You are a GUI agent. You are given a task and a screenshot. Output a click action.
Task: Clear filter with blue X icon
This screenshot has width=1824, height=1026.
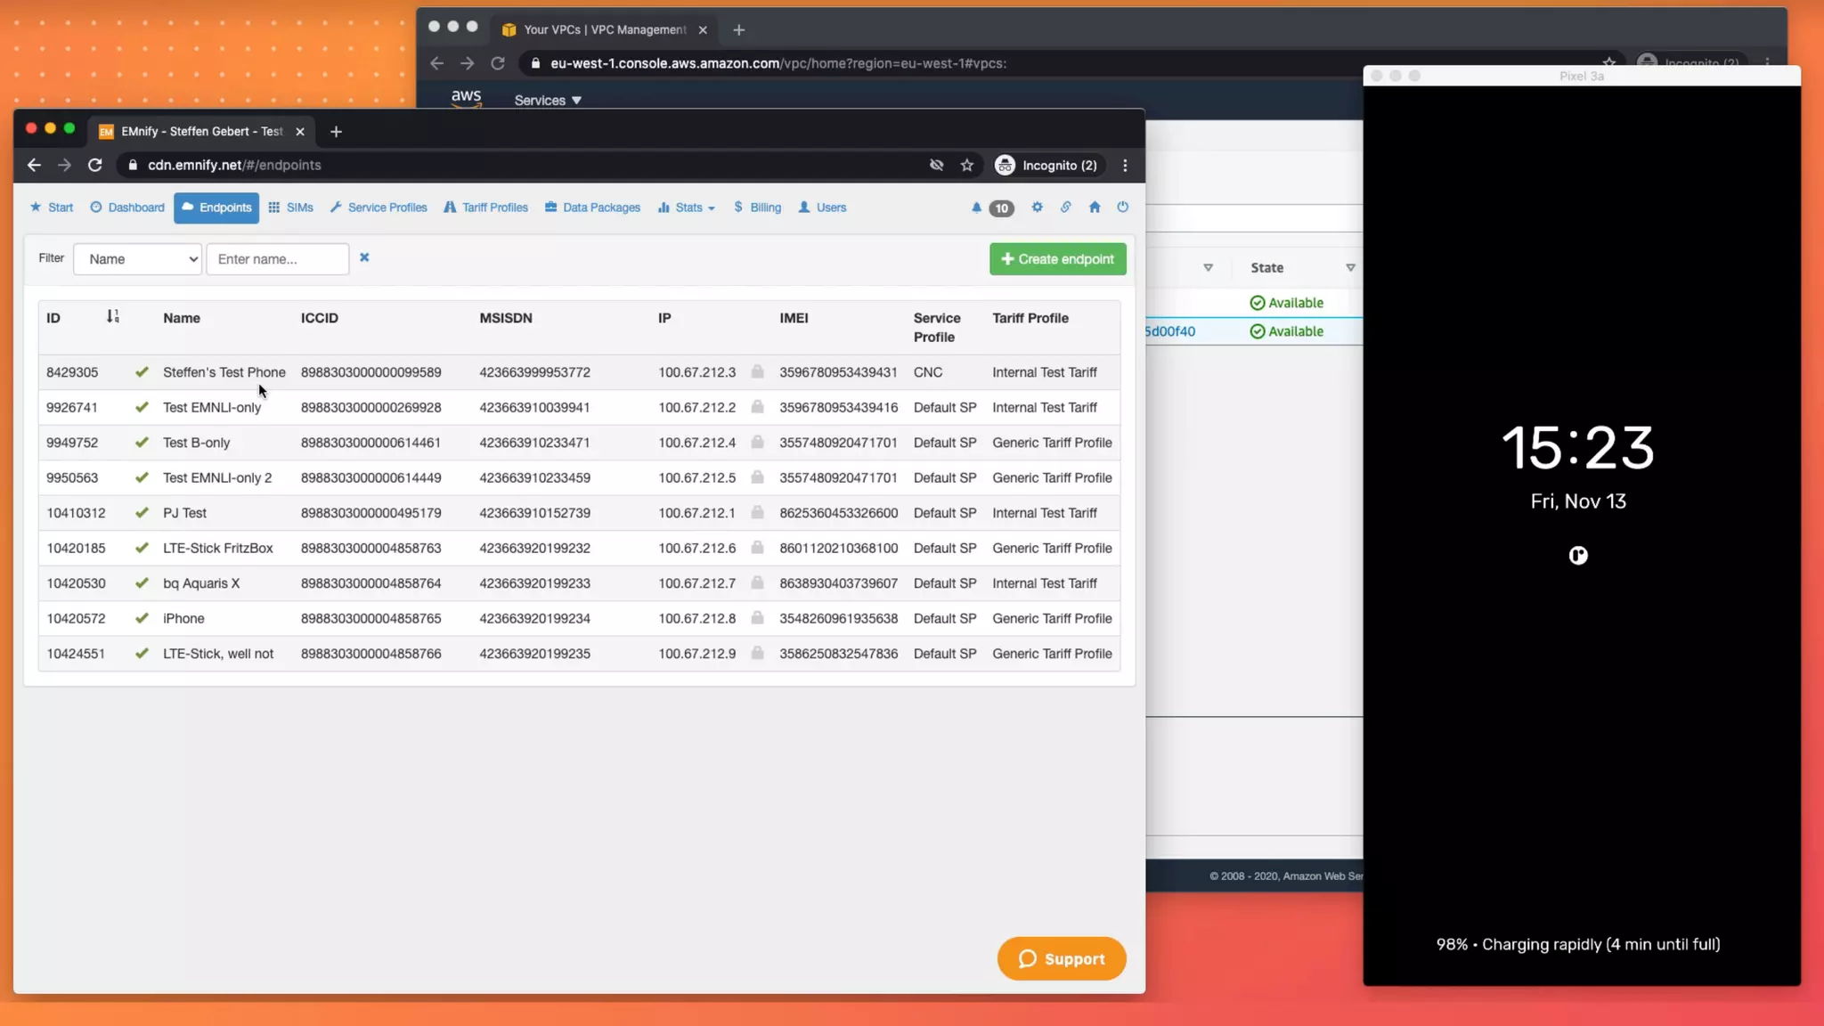coord(364,257)
